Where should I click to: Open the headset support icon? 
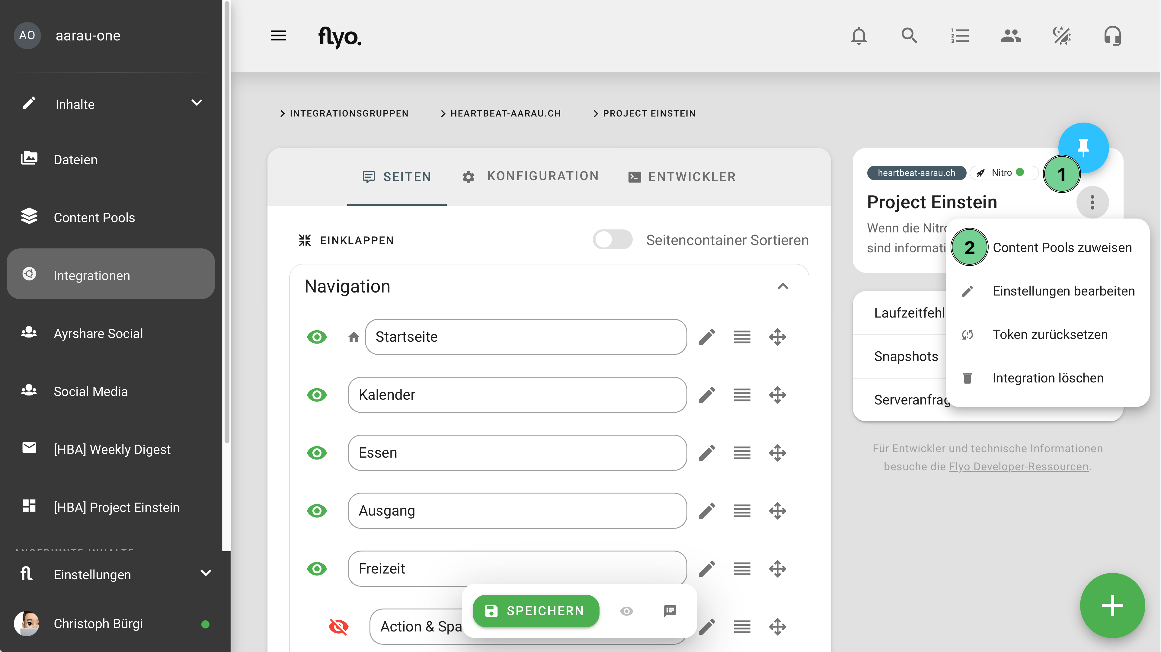pos(1112,36)
